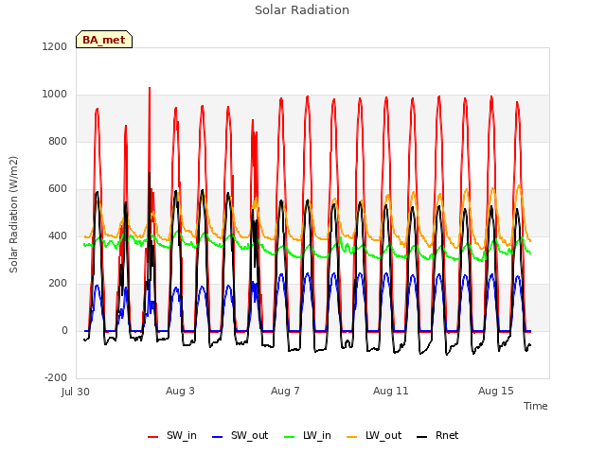Click the SW_out legend label
Screen dimensions: 606x454
(249, 435)
